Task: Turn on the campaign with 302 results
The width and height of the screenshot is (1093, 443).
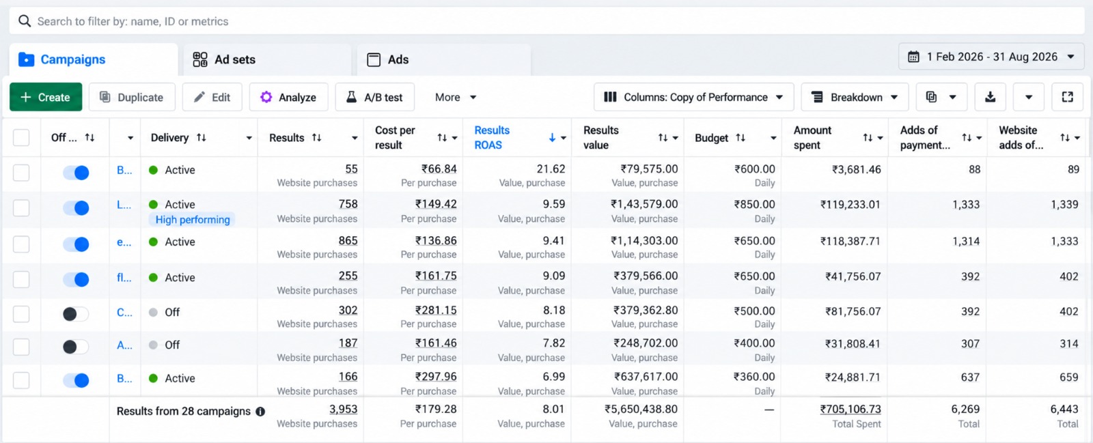Action: 76,314
